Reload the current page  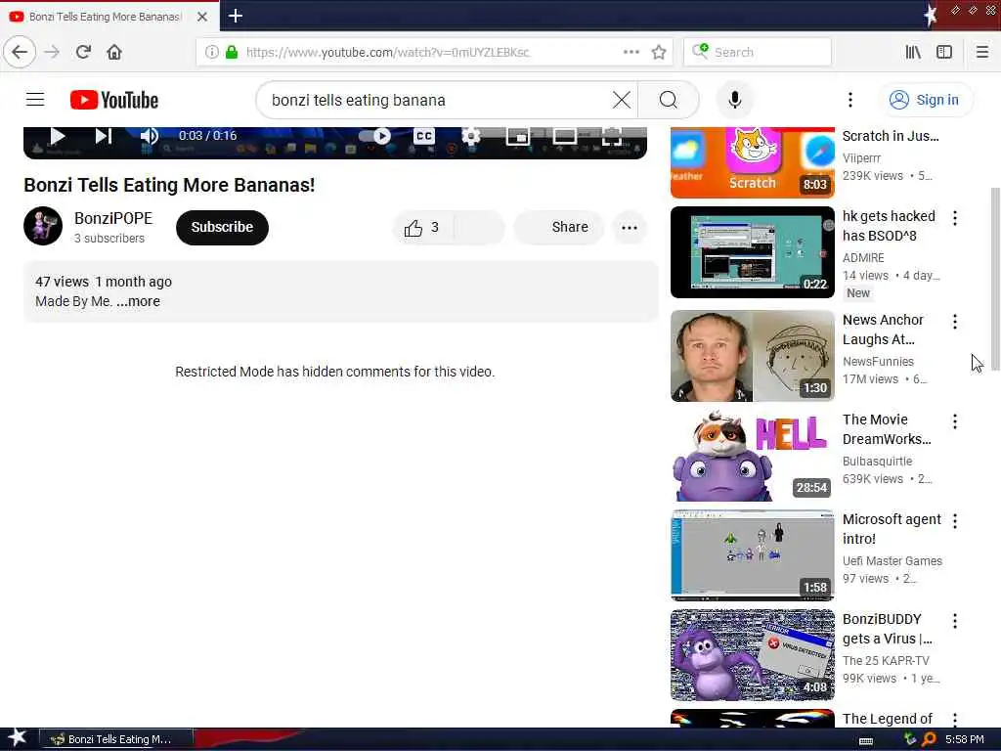tap(83, 52)
